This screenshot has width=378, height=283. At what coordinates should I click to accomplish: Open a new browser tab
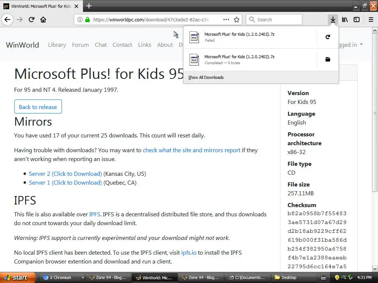pyautogui.click(x=89, y=6)
